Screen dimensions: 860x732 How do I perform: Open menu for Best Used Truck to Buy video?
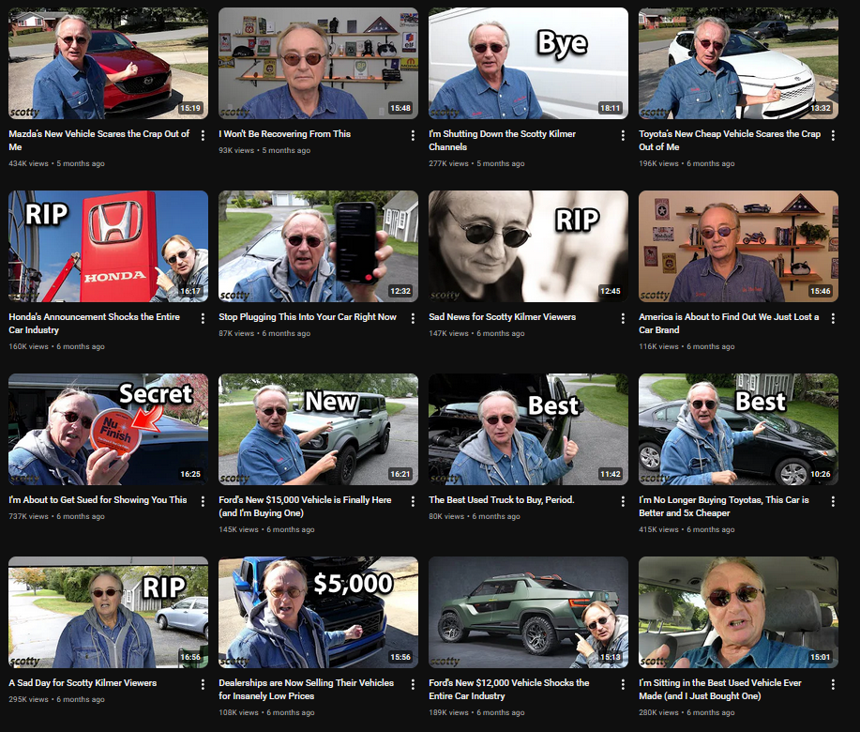pos(623,501)
